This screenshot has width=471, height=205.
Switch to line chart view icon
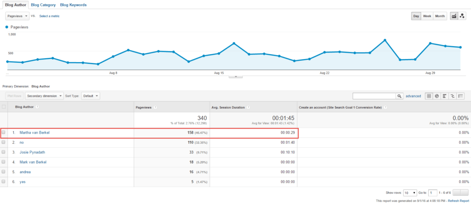click(454, 16)
